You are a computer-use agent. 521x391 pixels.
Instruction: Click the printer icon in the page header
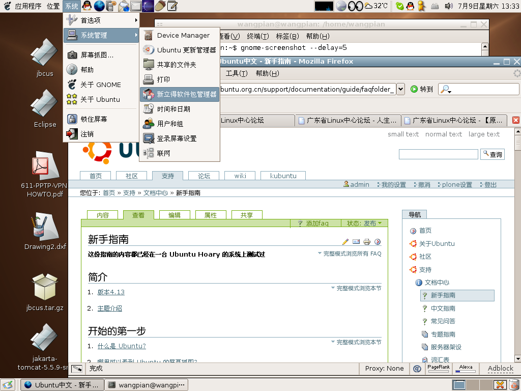tap(367, 242)
